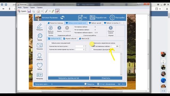170x96 pixels.
Task: Click Количество комментариев под постом field
Action: tap(80, 49)
